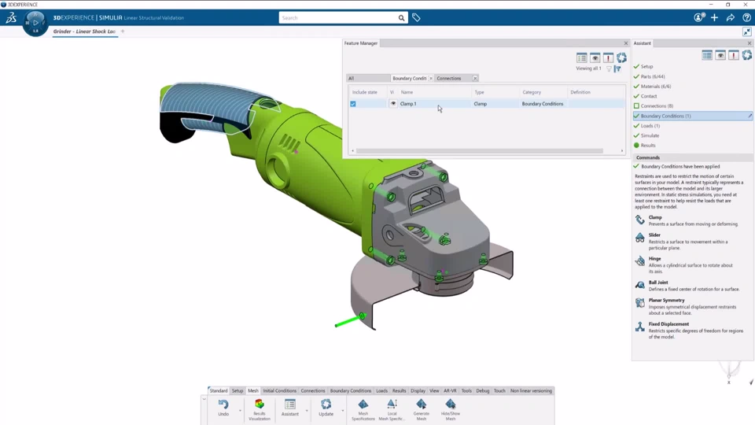Screen dimensions: 755x425
Task: Click the Generate Mesh icon
Action: click(x=422, y=408)
